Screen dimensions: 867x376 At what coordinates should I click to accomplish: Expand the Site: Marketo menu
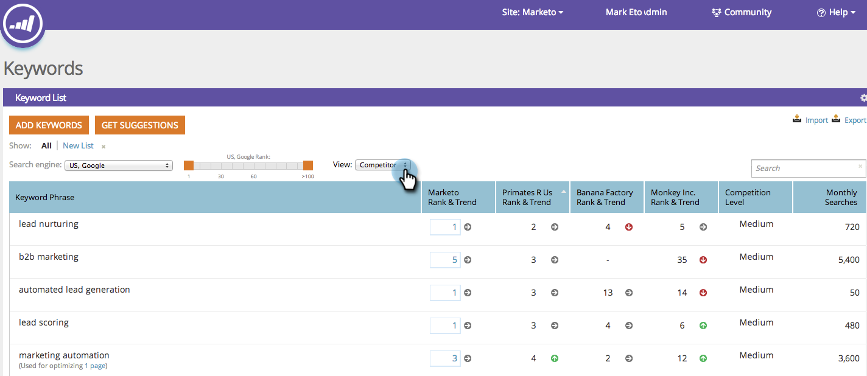tap(532, 12)
